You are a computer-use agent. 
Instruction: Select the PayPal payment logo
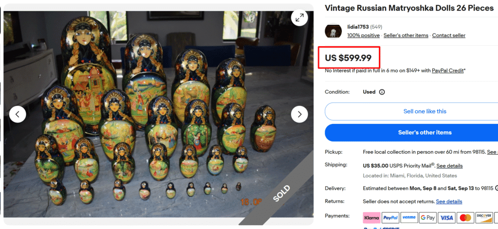[x=390, y=218]
